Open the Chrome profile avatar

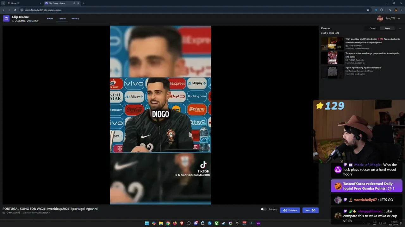[x=396, y=10]
